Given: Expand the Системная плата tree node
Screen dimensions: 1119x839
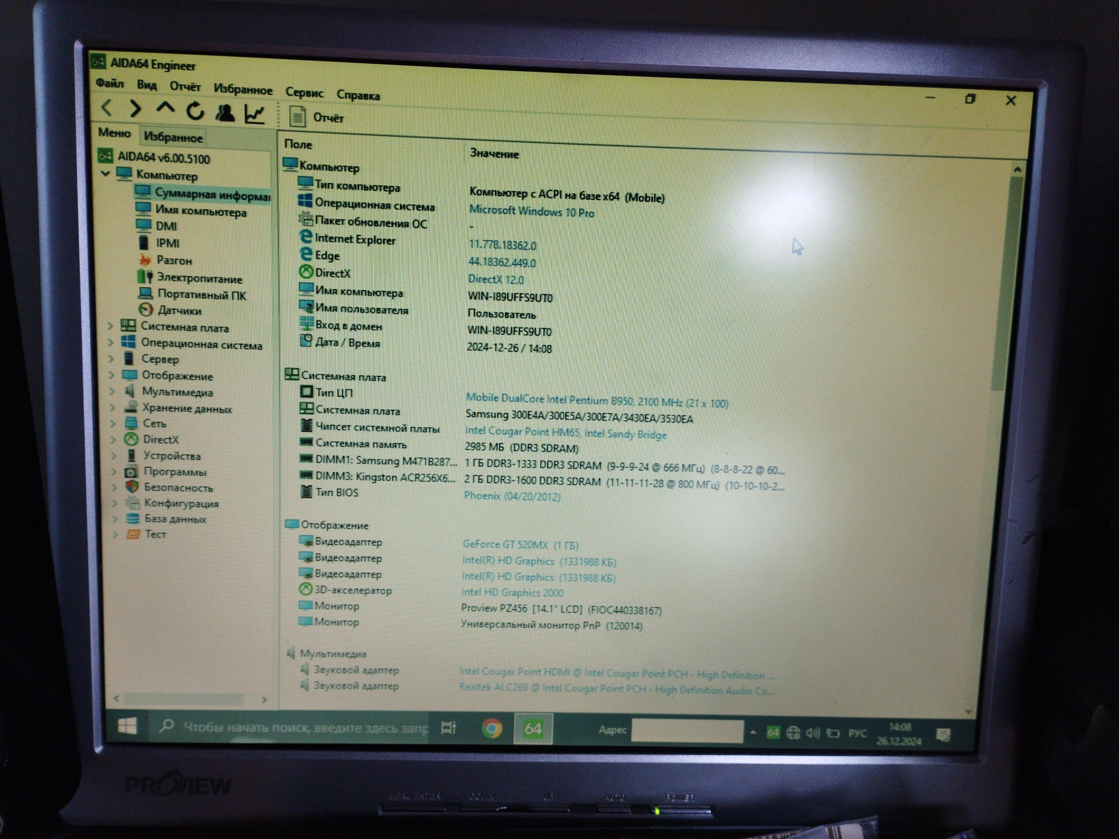Looking at the screenshot, I should click(x=110, y=326).
